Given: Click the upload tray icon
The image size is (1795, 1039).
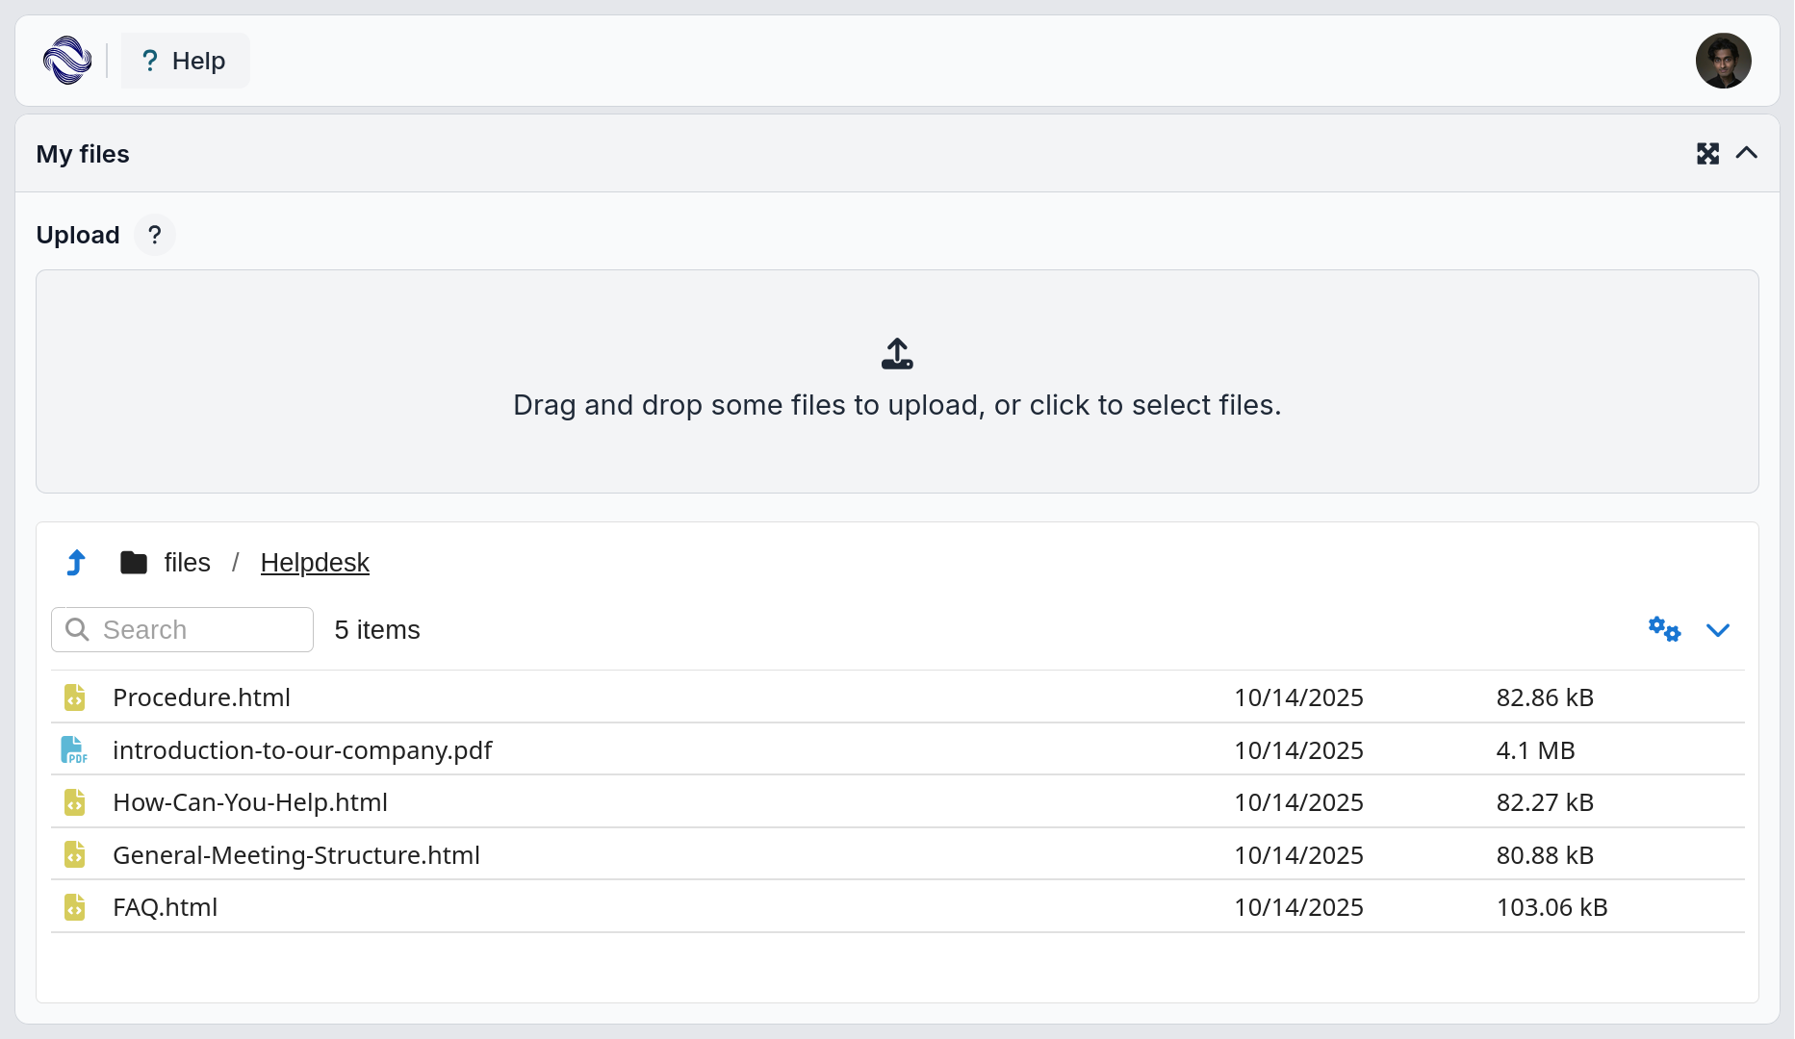Looking at the screenshot, I should pos(897,354).
